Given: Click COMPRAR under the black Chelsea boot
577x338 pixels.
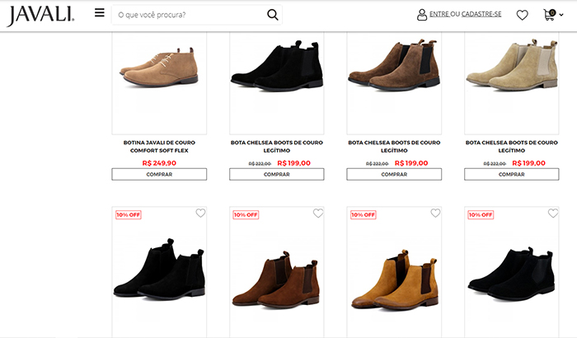Looking at the screenshot, I should tap(276, 174).
